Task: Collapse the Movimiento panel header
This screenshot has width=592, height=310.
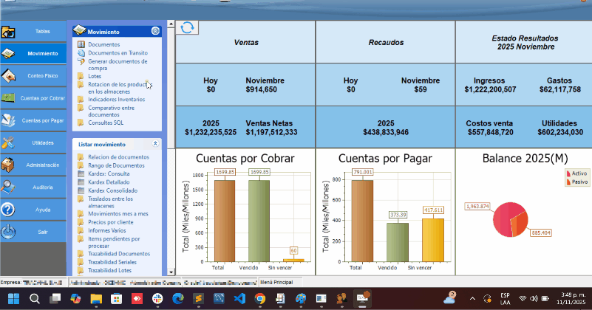Action: point(155,31)
